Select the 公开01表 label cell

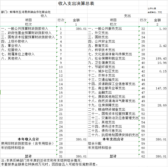click(152, 9)
